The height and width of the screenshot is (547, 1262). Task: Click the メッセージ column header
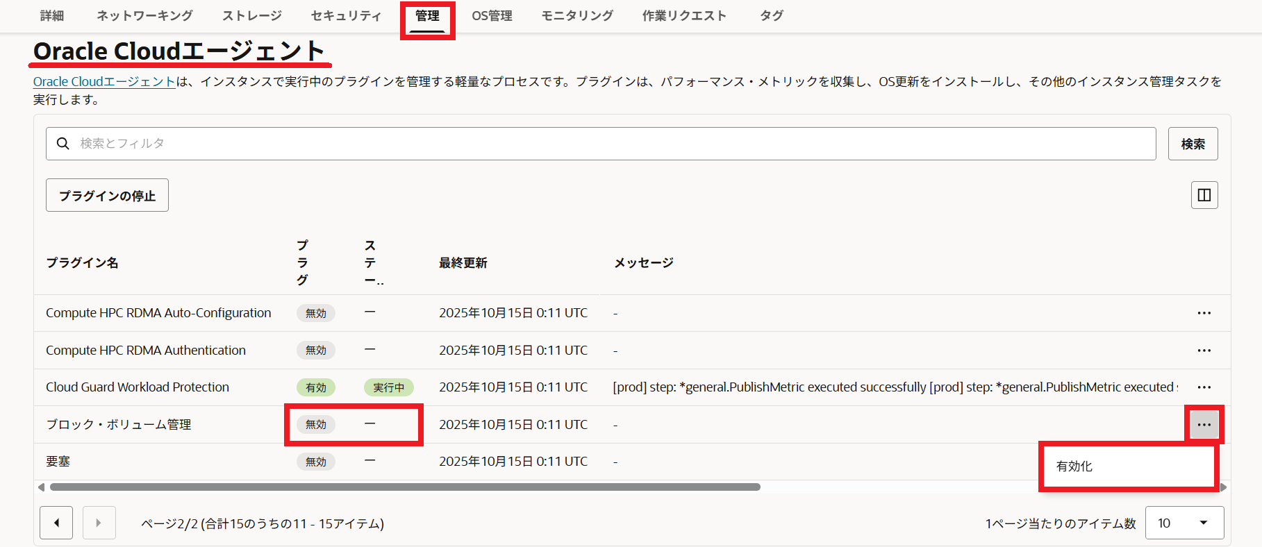[643, 263]
